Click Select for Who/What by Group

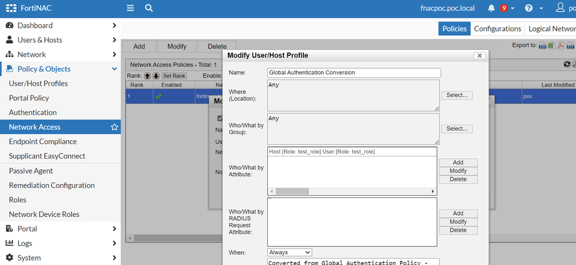[x=457, y=129]
